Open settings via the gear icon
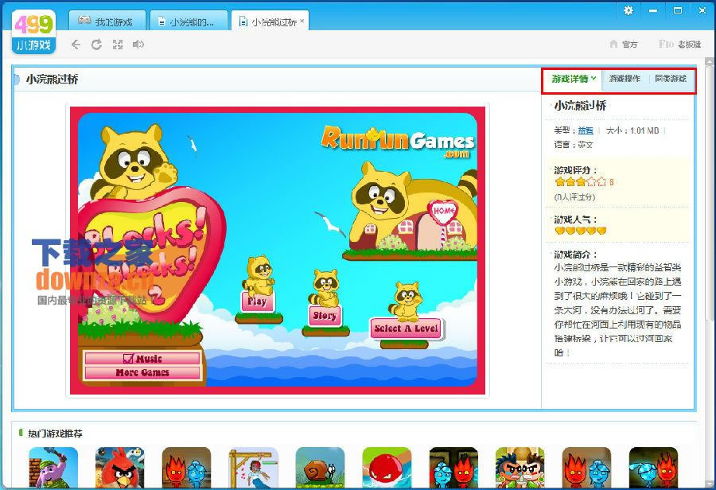This screenshot has width=716, height=490. pos(628,10)
